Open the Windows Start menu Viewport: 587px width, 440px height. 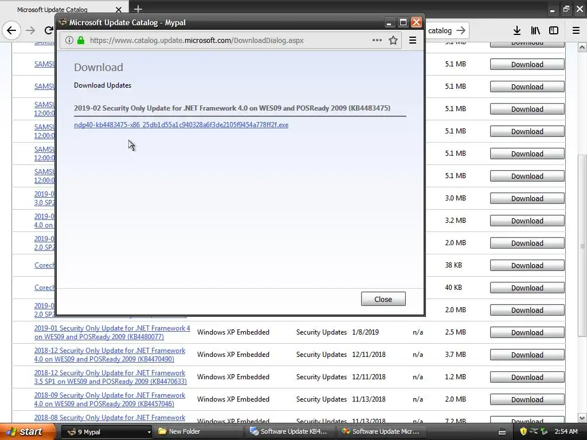pos(28,431)
